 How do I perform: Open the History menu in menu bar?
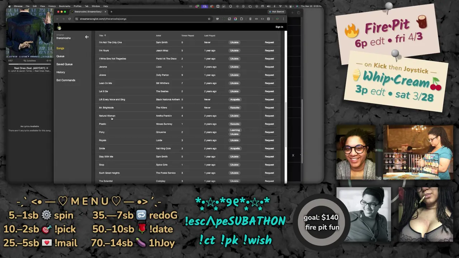[x=52, y=6]
